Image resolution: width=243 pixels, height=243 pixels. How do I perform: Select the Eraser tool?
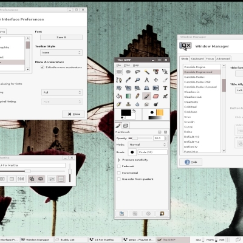[156, 96]
